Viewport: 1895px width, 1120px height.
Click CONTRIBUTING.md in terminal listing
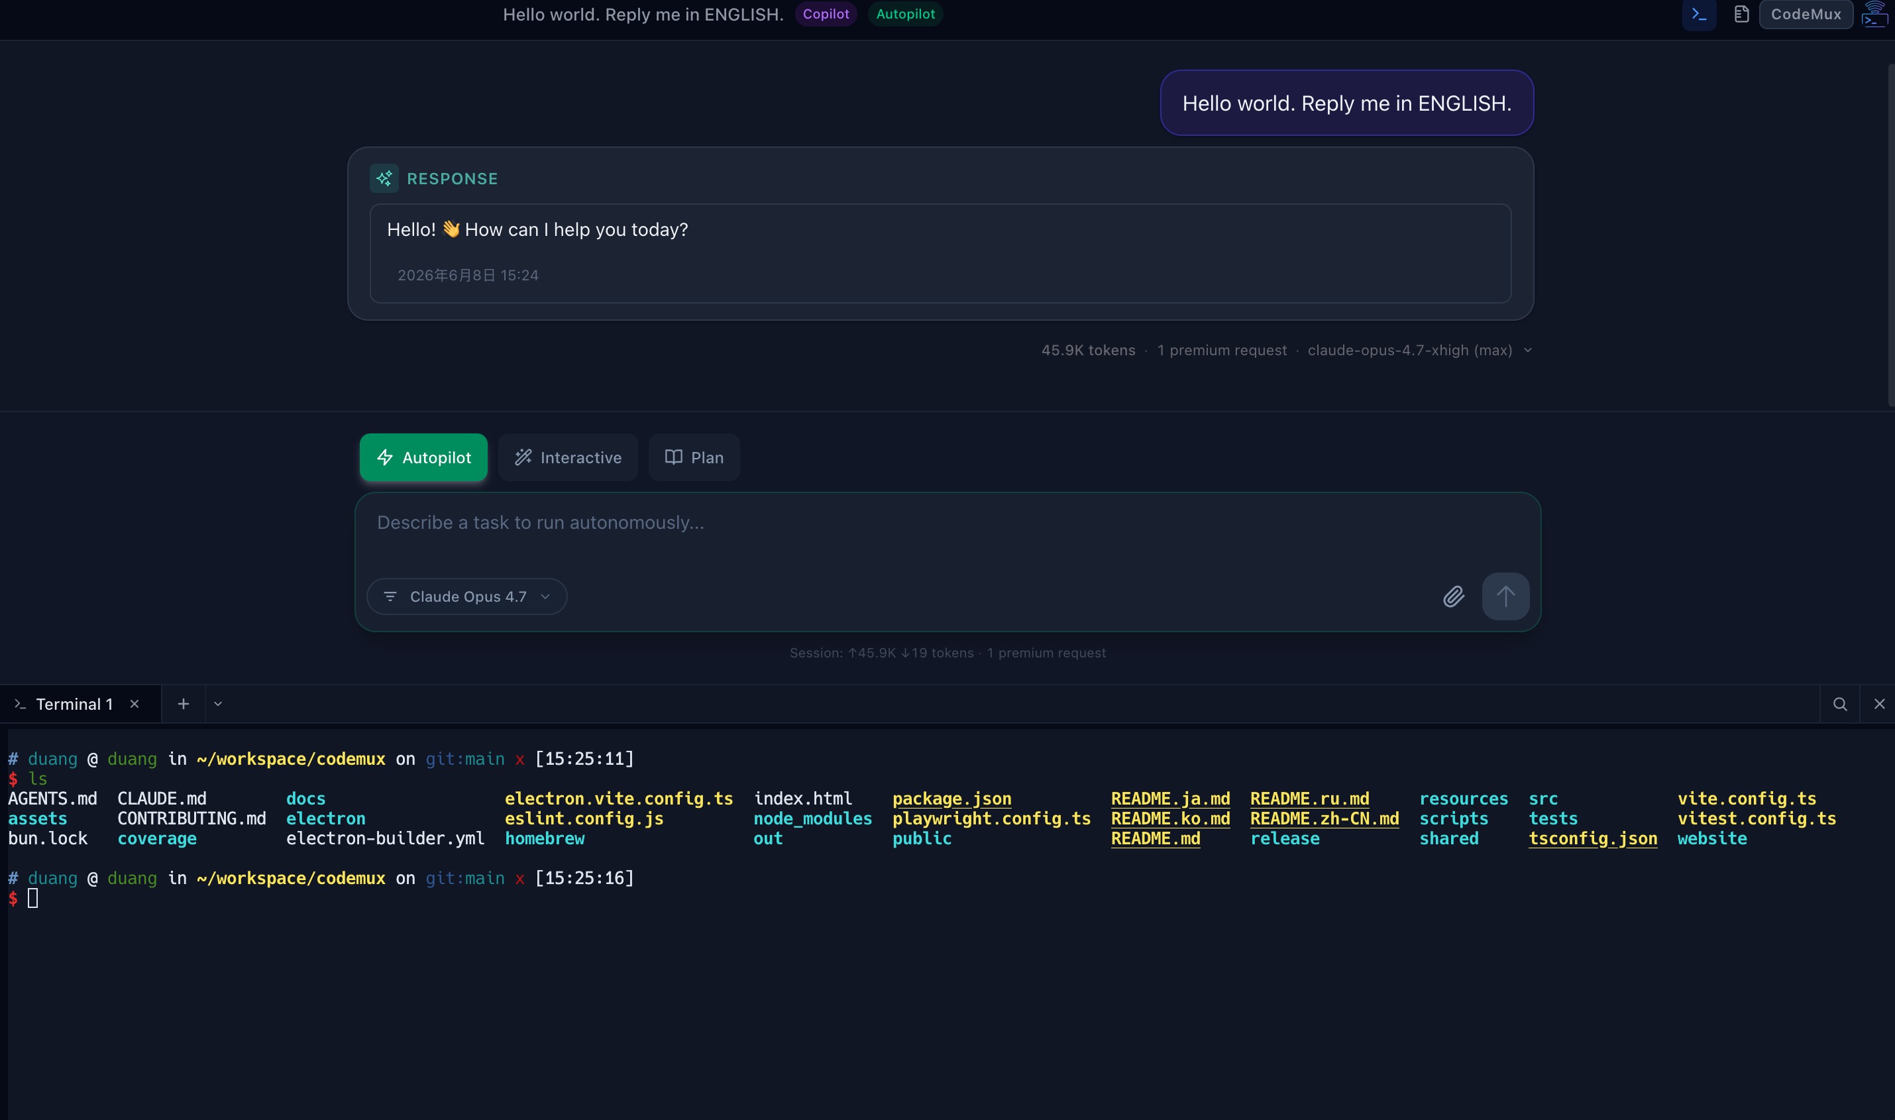pos(191,819)
